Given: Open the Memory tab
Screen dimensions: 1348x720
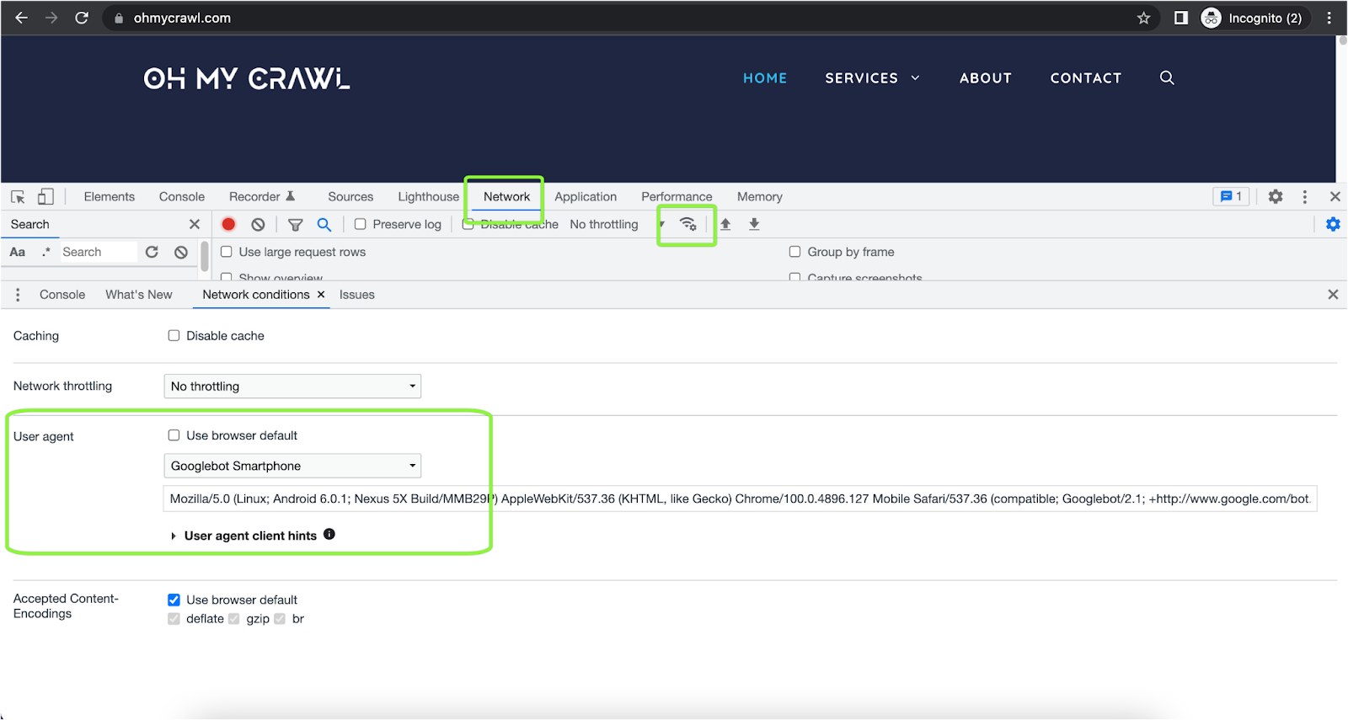Looking at the screenshot, I should pos(760,196).
